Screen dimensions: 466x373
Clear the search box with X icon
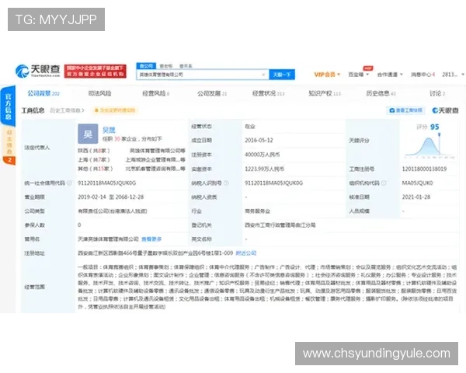[x=263, y=75]
